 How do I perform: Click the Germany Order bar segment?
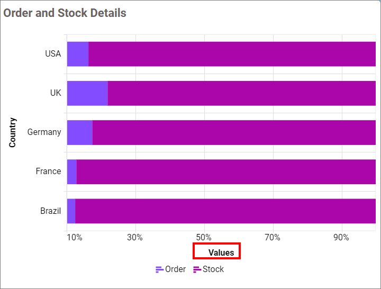tap(80, 132)
